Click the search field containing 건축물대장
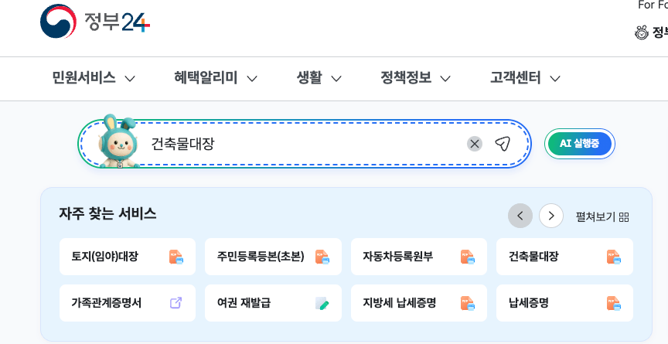 (302, 144)
